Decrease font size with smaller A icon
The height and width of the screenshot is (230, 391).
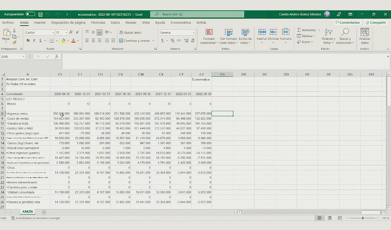pyautogui.click(x=78, y=32)
